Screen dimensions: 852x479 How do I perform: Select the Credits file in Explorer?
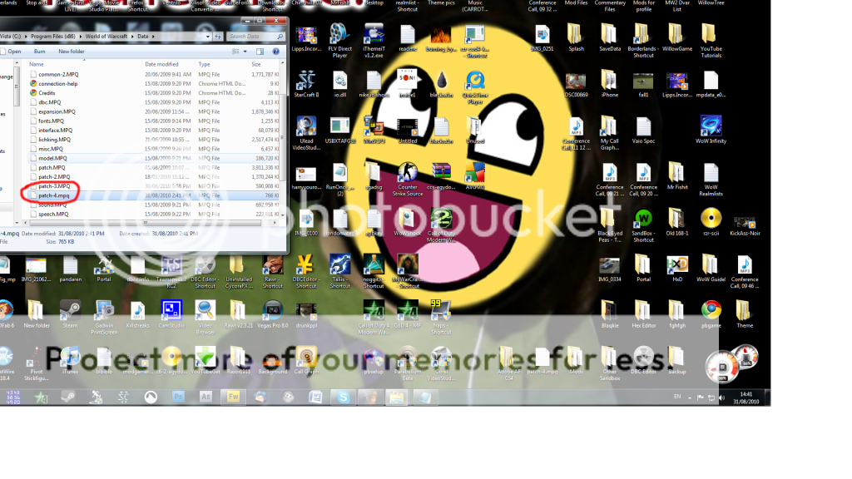[x=47, y=93]
